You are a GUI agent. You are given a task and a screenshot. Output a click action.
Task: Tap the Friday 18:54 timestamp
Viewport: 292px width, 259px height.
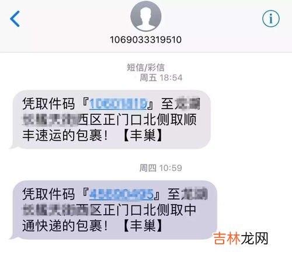pos(161,78)
